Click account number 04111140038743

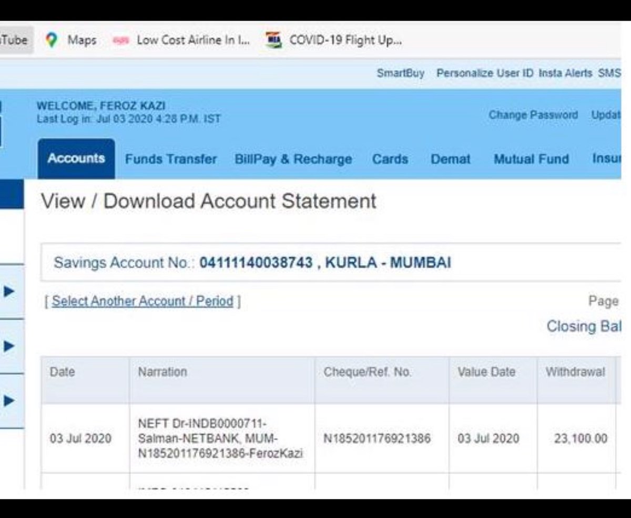click(256, 262)
